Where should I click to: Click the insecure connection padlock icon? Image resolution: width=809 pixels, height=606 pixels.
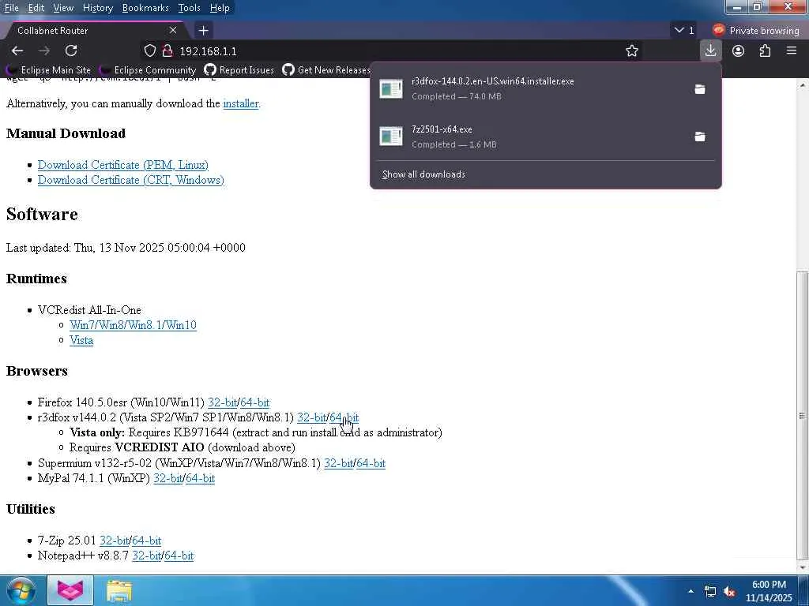pyautogui.click(x=167, y=50)
